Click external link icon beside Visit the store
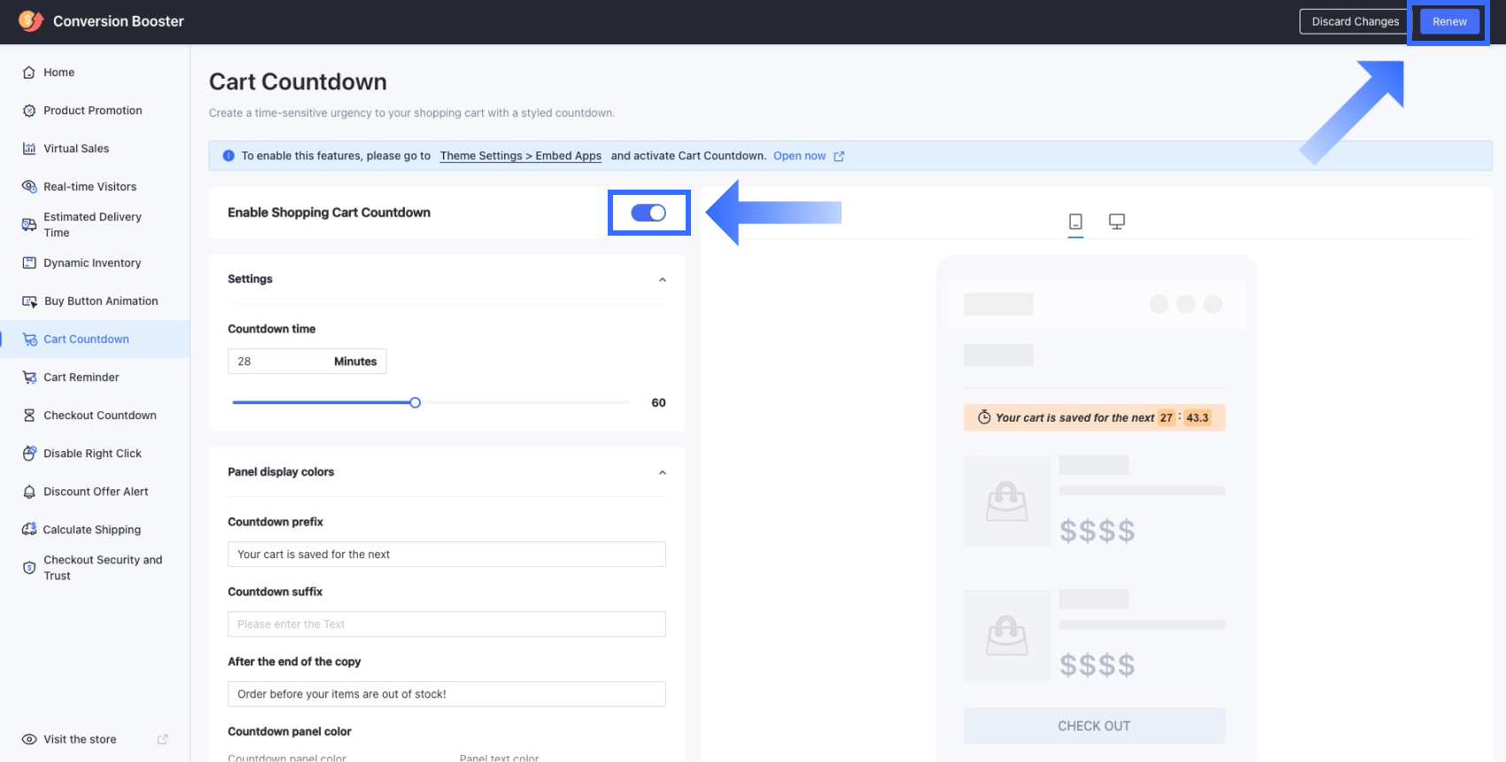The width and height of the screenshot is (1506, 762). pyautogui.click(x=162, y=739)
